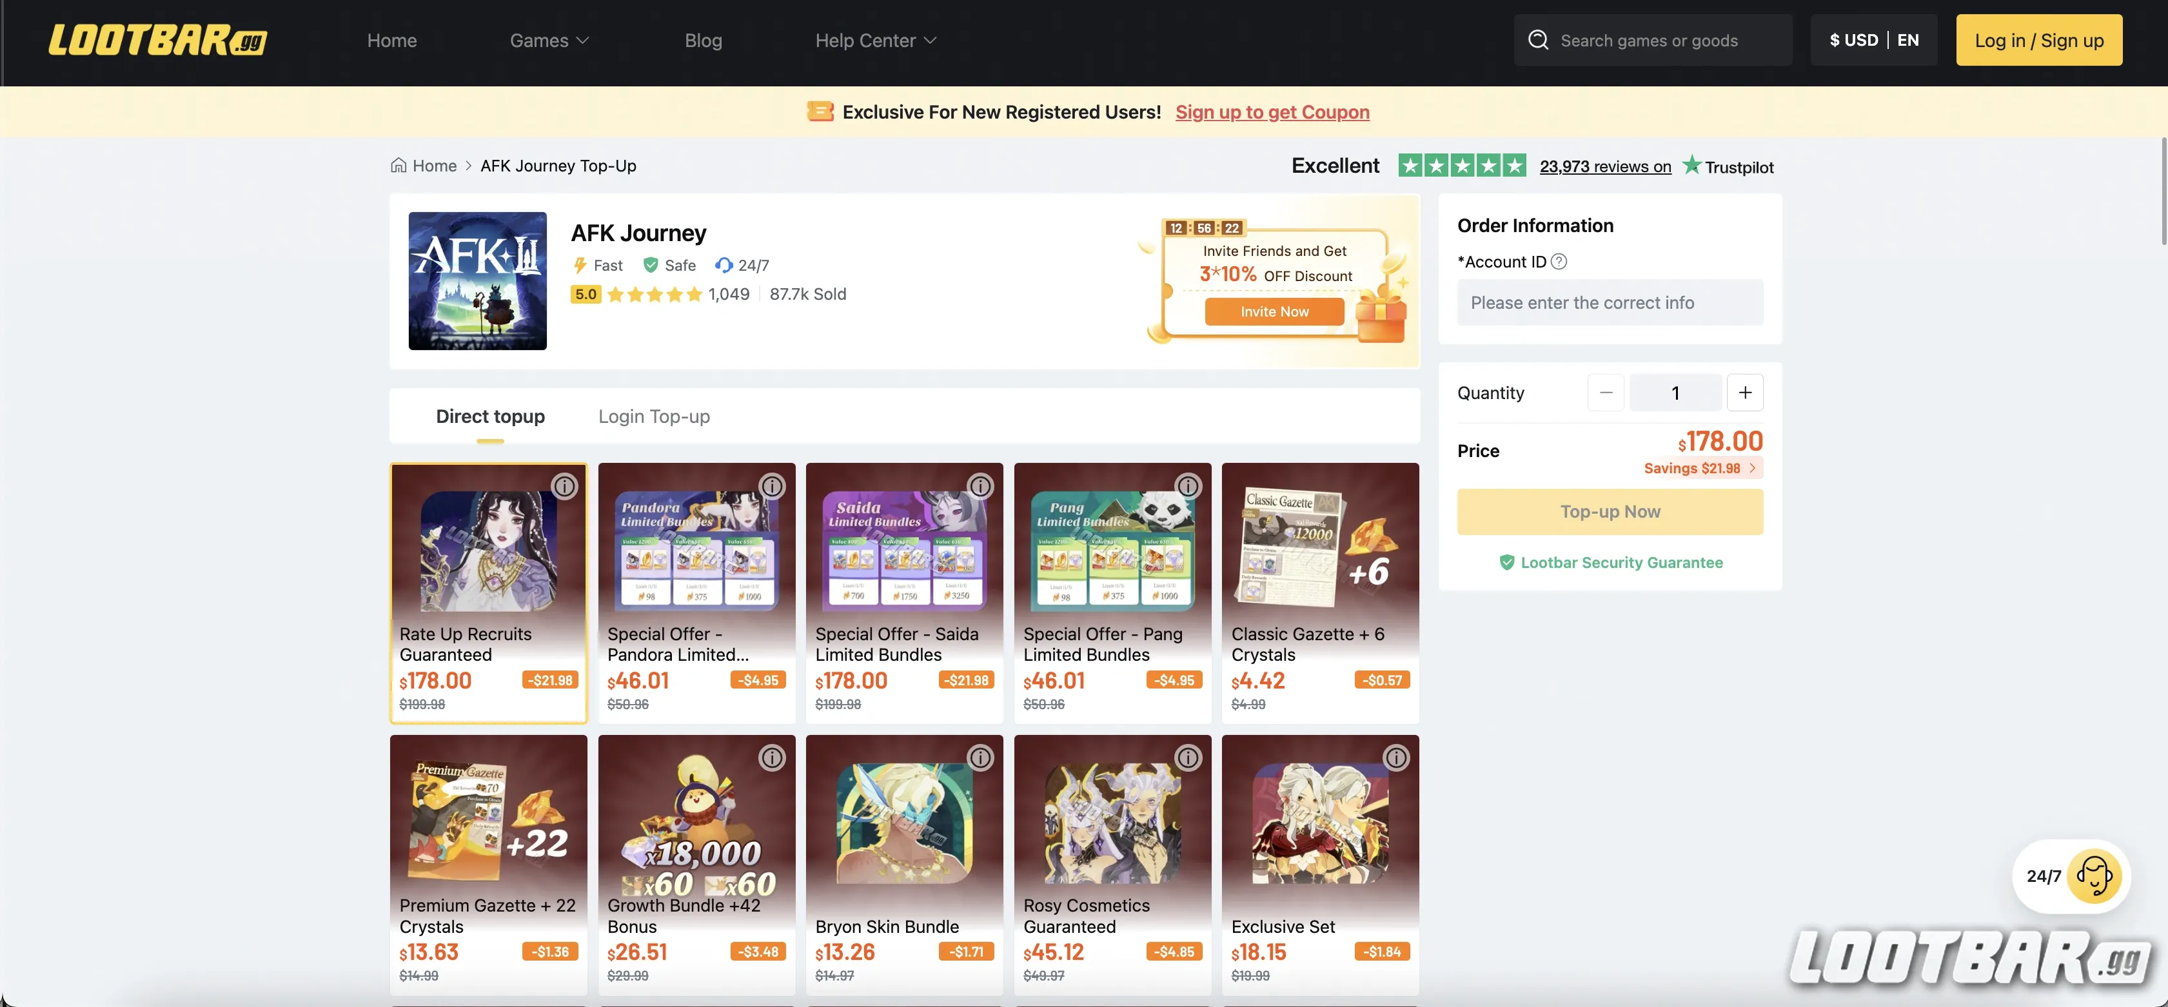
Task: Expand the Savings $21.98 details
Action: tap(1699, 469)
